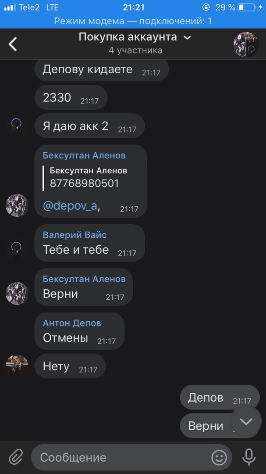Tap the Бексултан Аленов sender name above the quoted message
Screen dimensions: 266x474
(84, 155)
